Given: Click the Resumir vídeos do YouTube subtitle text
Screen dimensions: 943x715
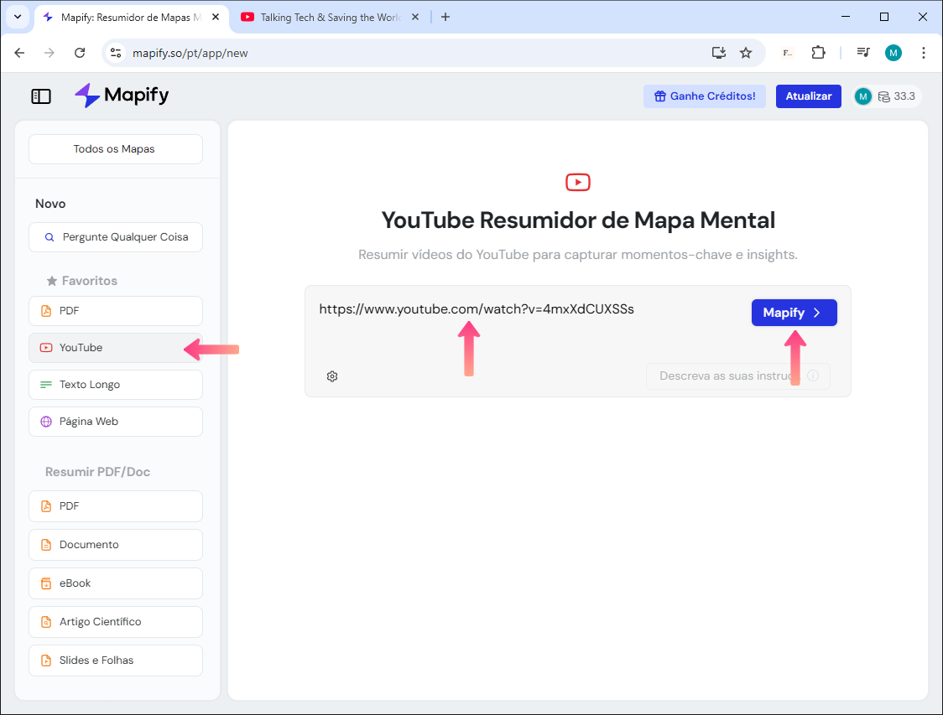Looking at the screenshot, I should [x=578, y=255].
